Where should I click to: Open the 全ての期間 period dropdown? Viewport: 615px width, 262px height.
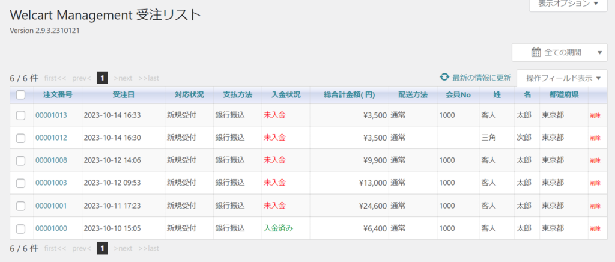tap(560, 52)
